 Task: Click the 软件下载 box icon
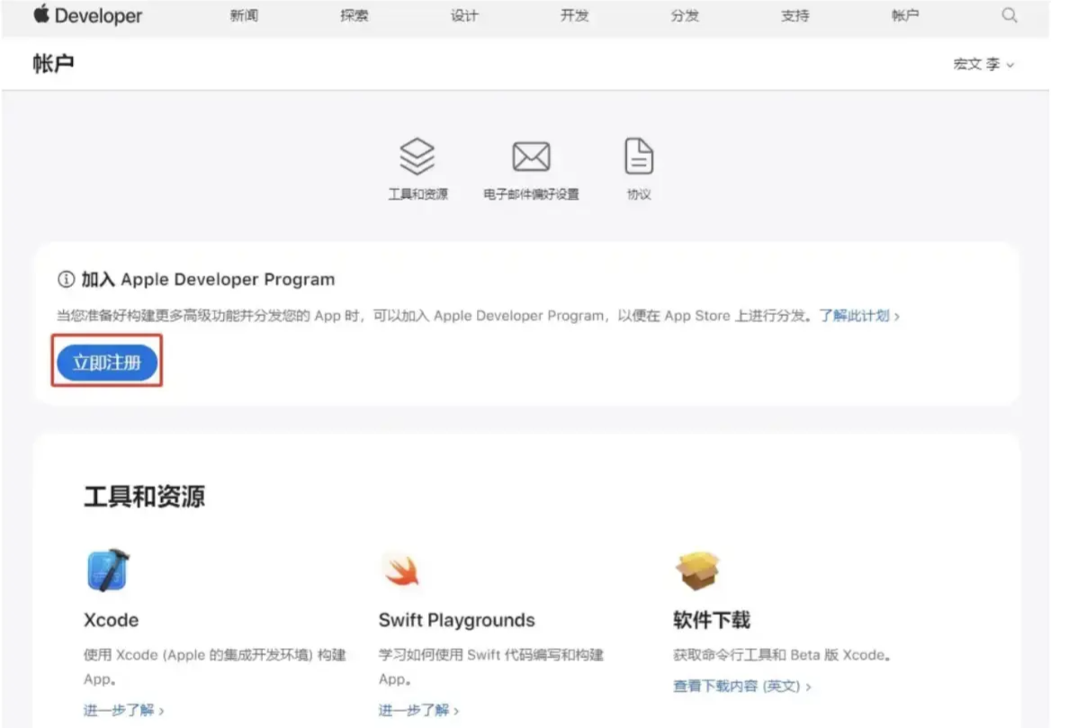pos(697,570)
